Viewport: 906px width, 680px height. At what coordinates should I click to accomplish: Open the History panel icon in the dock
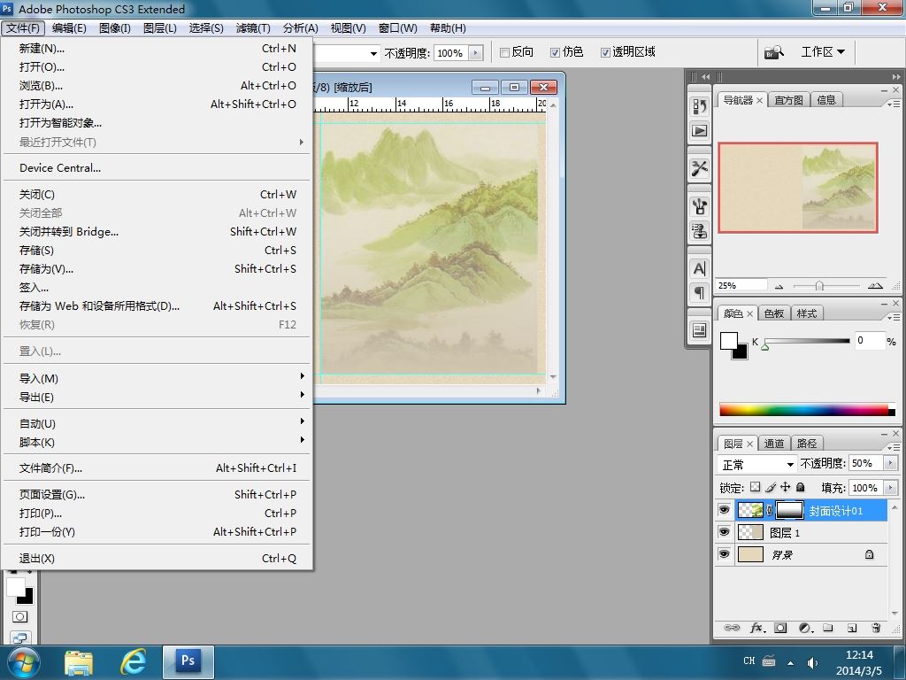click(x=699, y=106)
